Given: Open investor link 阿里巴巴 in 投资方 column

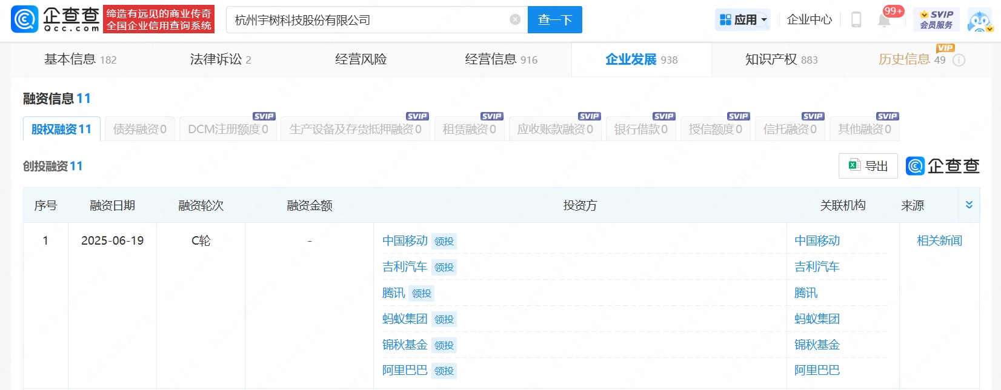Looking at the screenshot, I should pyautogui.click(x=405, y=370).
